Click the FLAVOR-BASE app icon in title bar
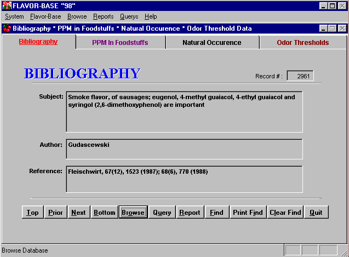 click(6, 5)
